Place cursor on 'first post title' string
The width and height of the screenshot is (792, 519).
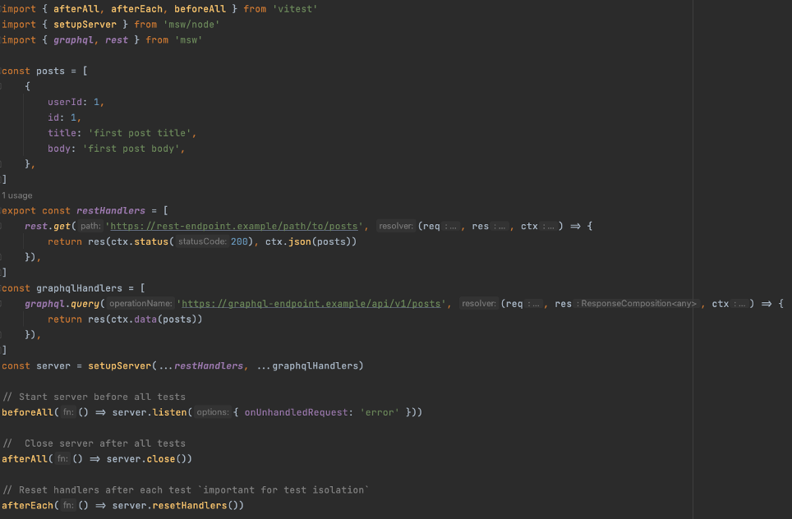click(139, 133)
